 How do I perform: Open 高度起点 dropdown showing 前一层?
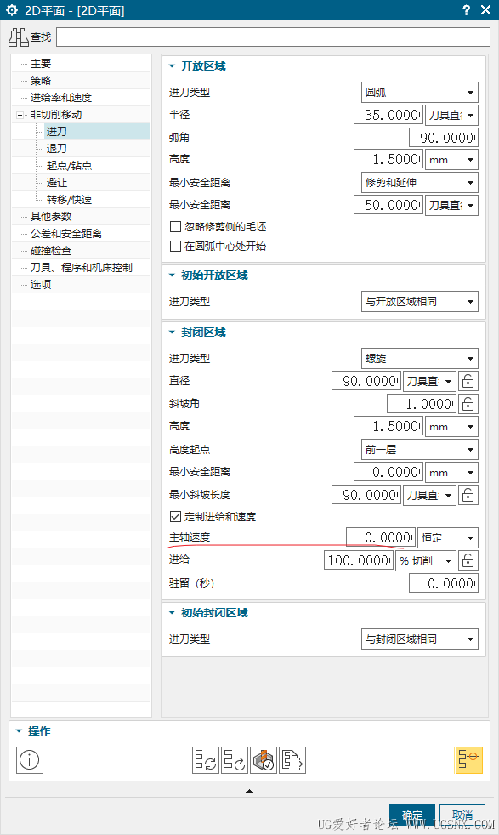coord(420,450)
